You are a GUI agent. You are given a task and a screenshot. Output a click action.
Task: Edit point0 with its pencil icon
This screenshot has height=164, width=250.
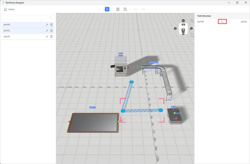47,25
